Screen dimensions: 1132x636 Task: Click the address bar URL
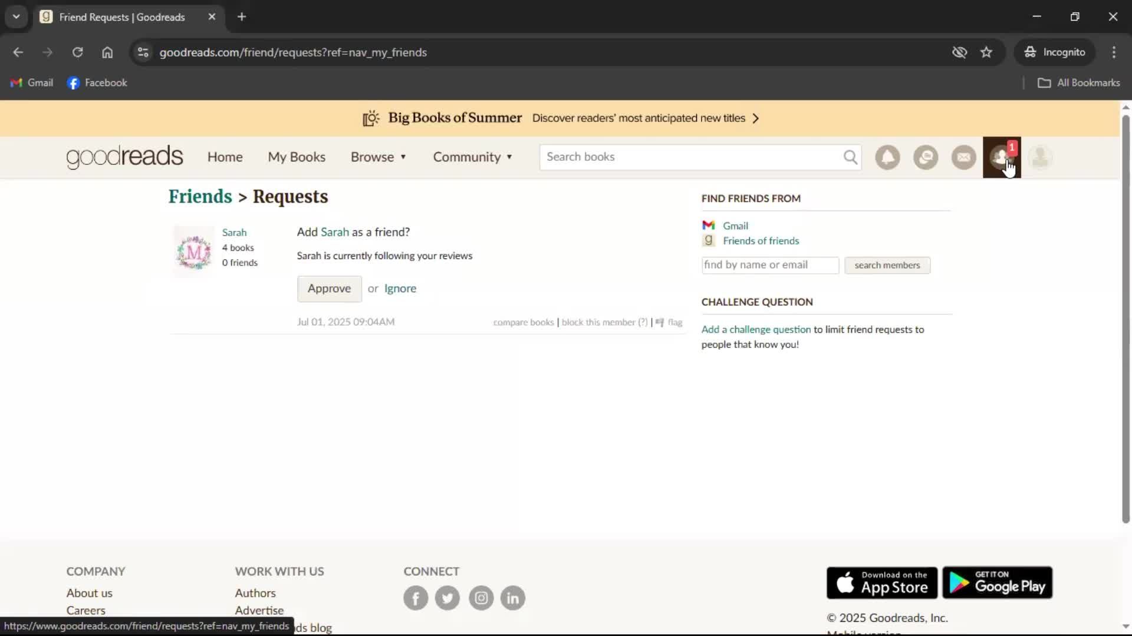click(293, 52)
